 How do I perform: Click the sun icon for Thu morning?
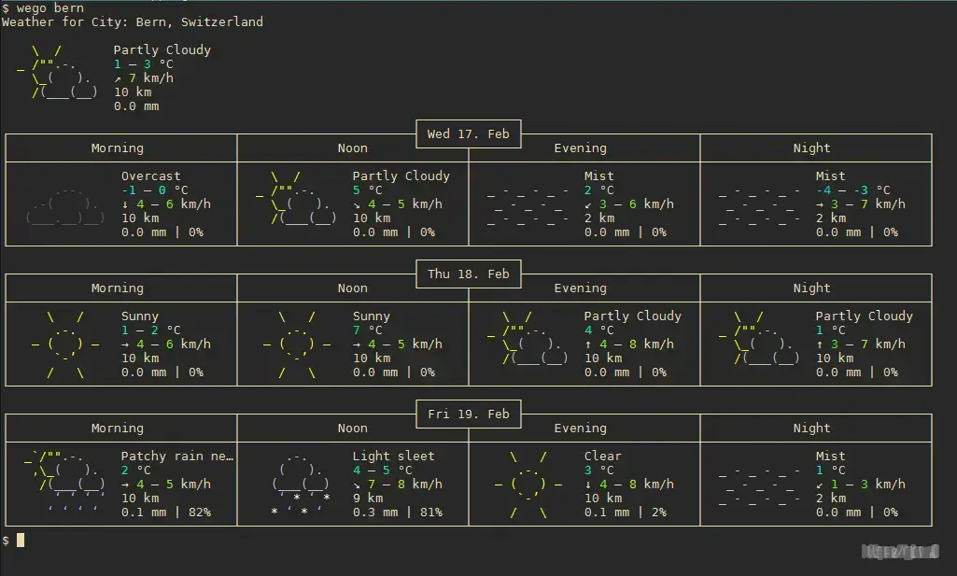pyautogui.click(x=64, y=344)
